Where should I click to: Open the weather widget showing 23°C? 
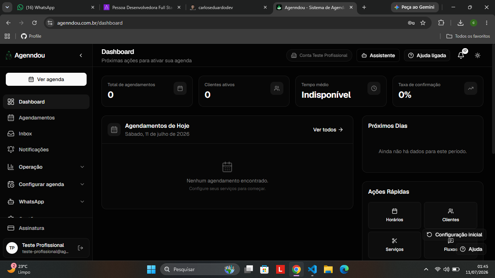pyautogui.click(x=19, y=269)
